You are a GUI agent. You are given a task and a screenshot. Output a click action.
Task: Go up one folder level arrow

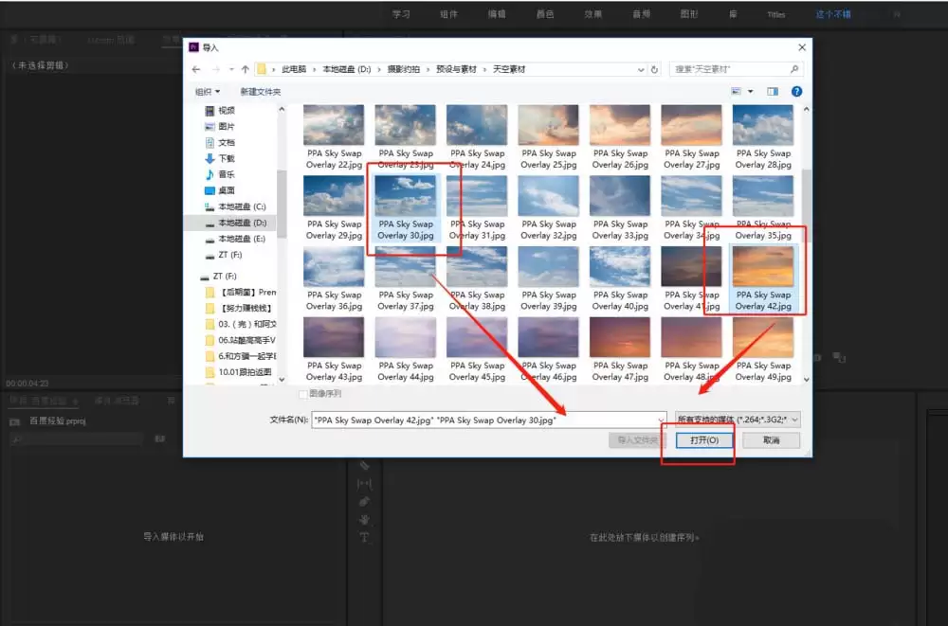pos(245,69)
